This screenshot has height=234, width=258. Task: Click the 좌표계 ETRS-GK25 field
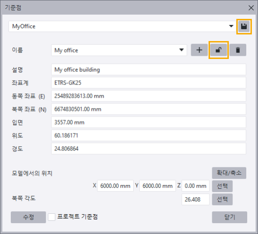[x=149, y=83]
